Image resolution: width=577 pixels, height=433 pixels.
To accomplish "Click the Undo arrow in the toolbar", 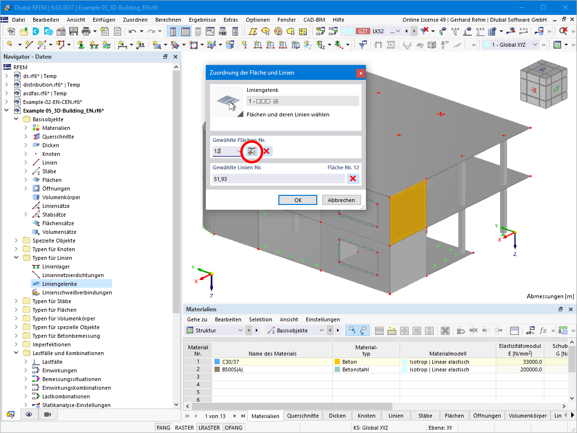I will (133, 31).
